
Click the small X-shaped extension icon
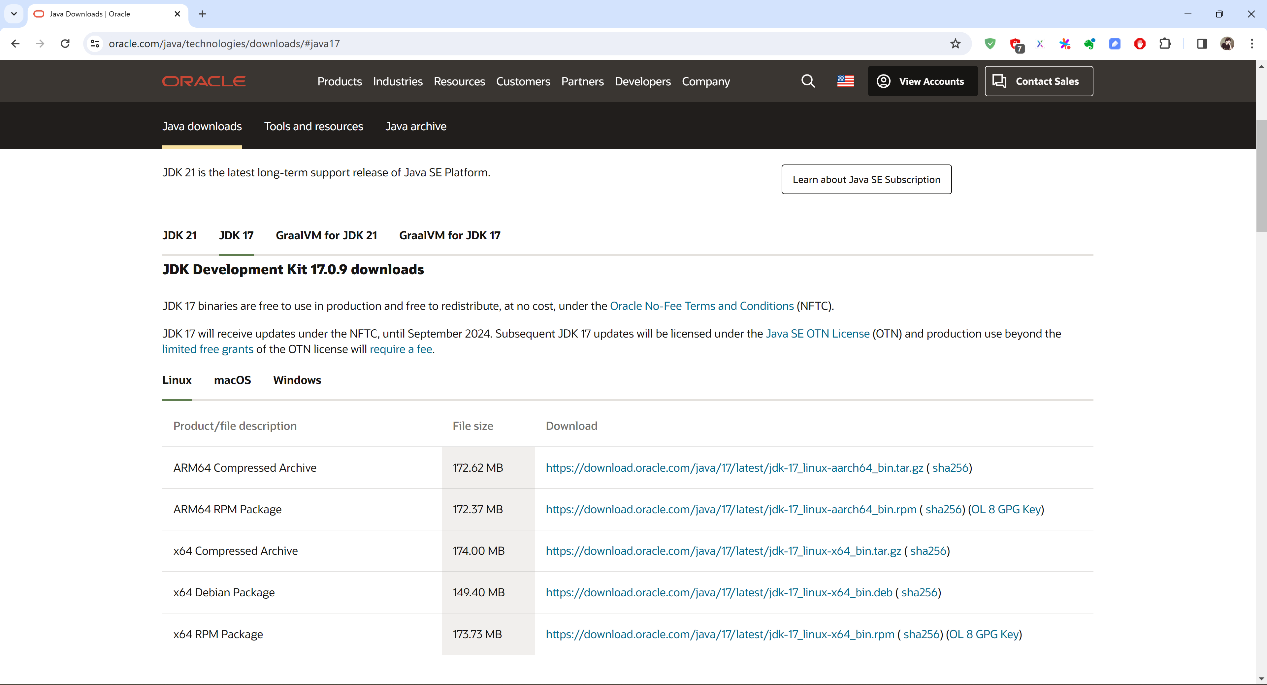click(x=1040, y=44)
